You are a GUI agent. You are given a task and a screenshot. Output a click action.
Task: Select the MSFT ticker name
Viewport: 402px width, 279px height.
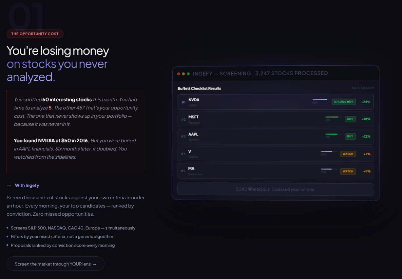pyautogui.click(x=194, y=117)
